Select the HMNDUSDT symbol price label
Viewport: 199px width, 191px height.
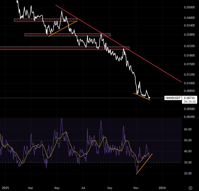click(173, 98)
